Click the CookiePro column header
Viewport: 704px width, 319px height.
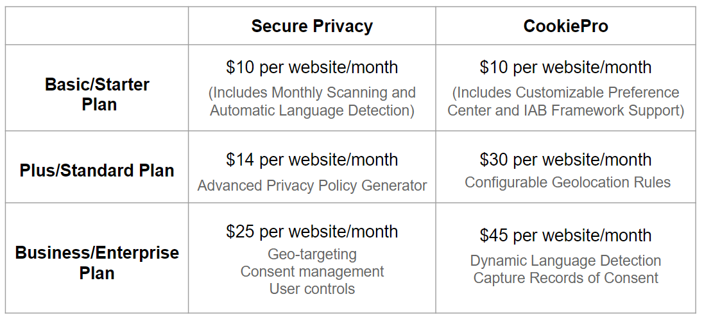(566, 26)
